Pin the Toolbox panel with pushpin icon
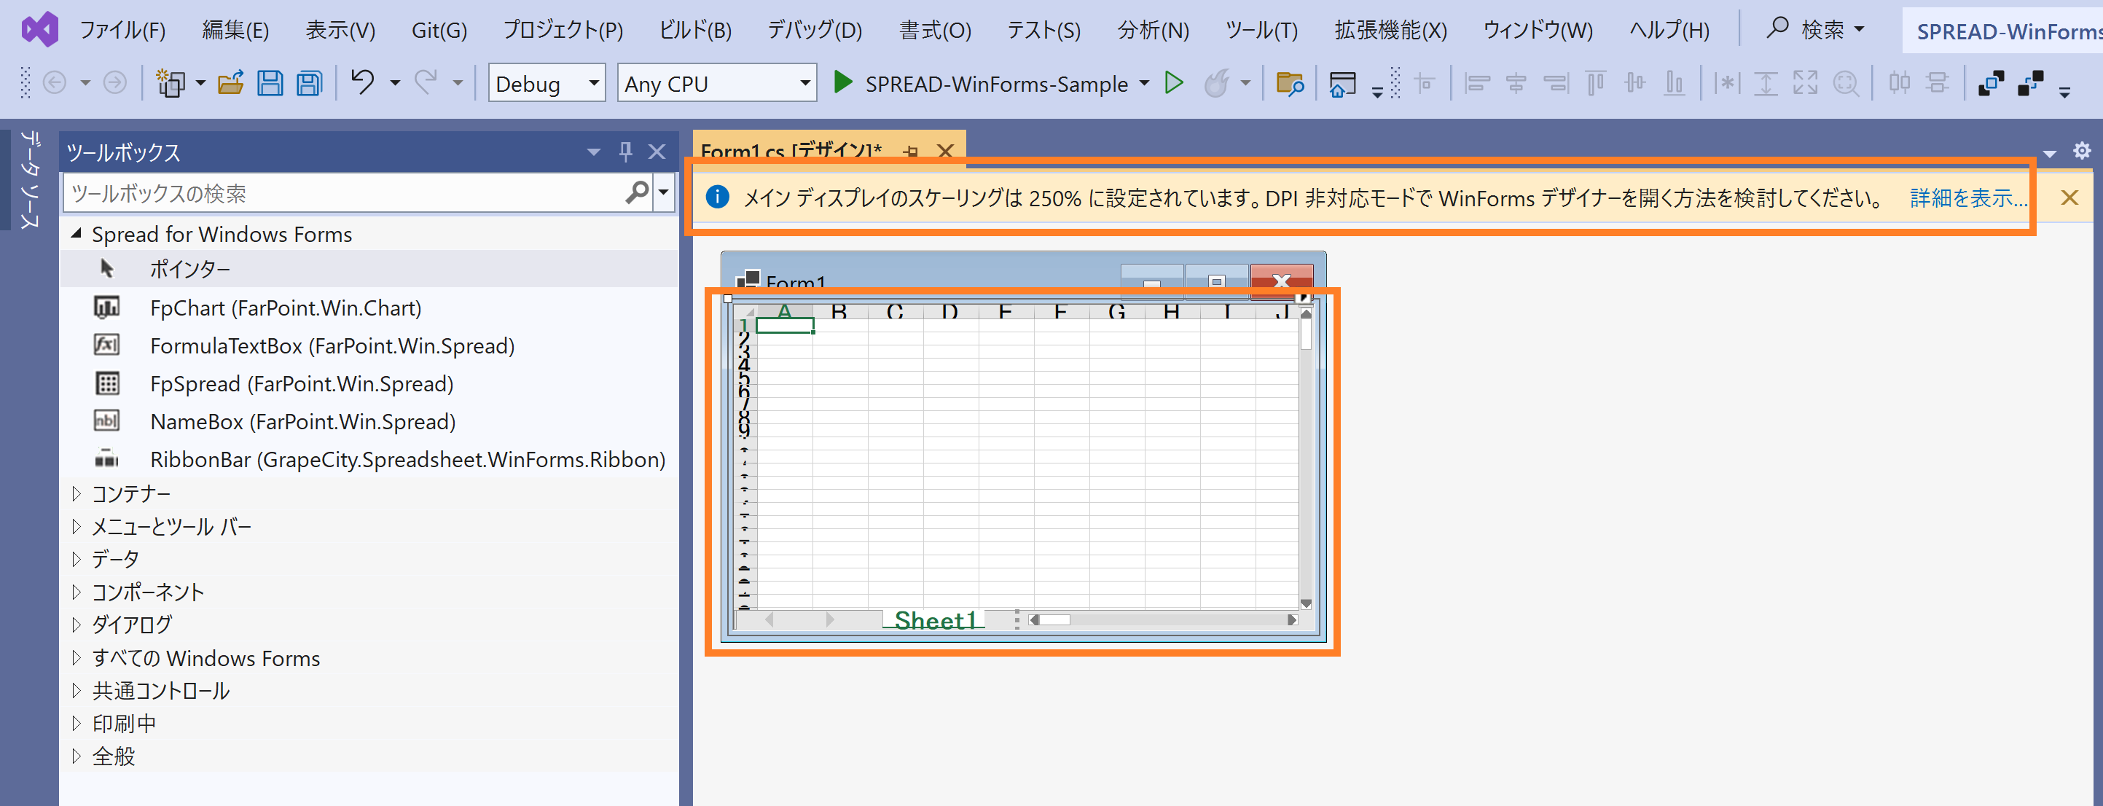Viewport: 2103px width, 806px height. (625, 151)
